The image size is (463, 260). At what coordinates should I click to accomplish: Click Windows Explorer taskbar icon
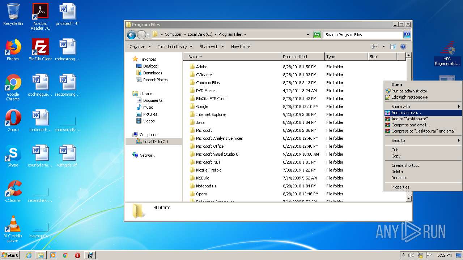(x=41, y=255)
